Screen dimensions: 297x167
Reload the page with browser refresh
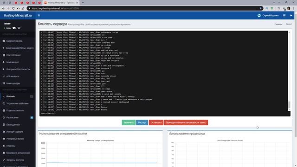[x=13, y=8]
